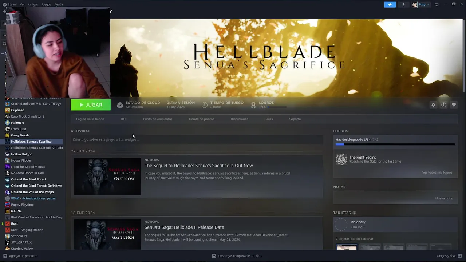Open the Tienda de puntos tab
The width and height of the screenshot is (466, 262).
(201, 119)
